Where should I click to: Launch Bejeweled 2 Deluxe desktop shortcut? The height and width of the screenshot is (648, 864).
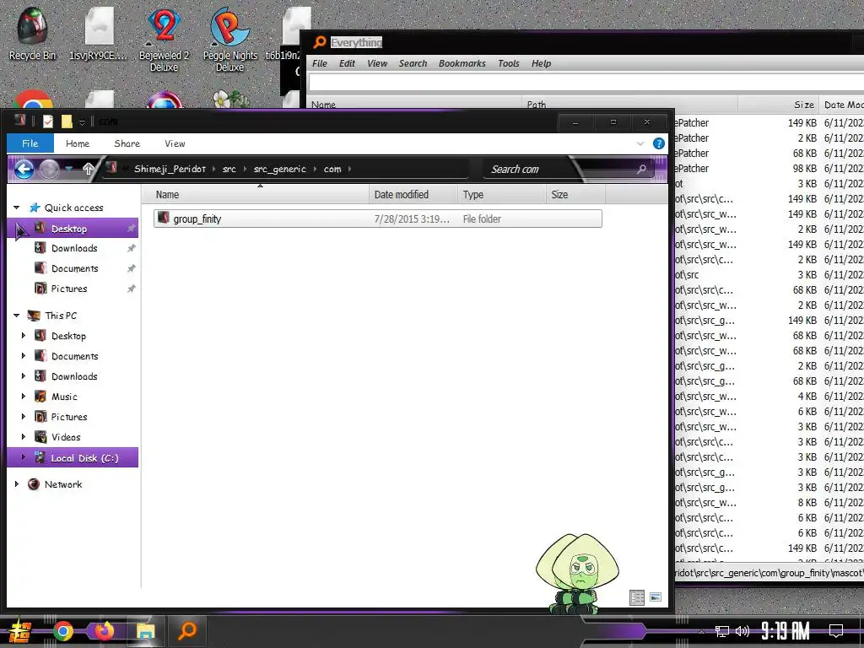pyautogui.click(x=164, y=40)
